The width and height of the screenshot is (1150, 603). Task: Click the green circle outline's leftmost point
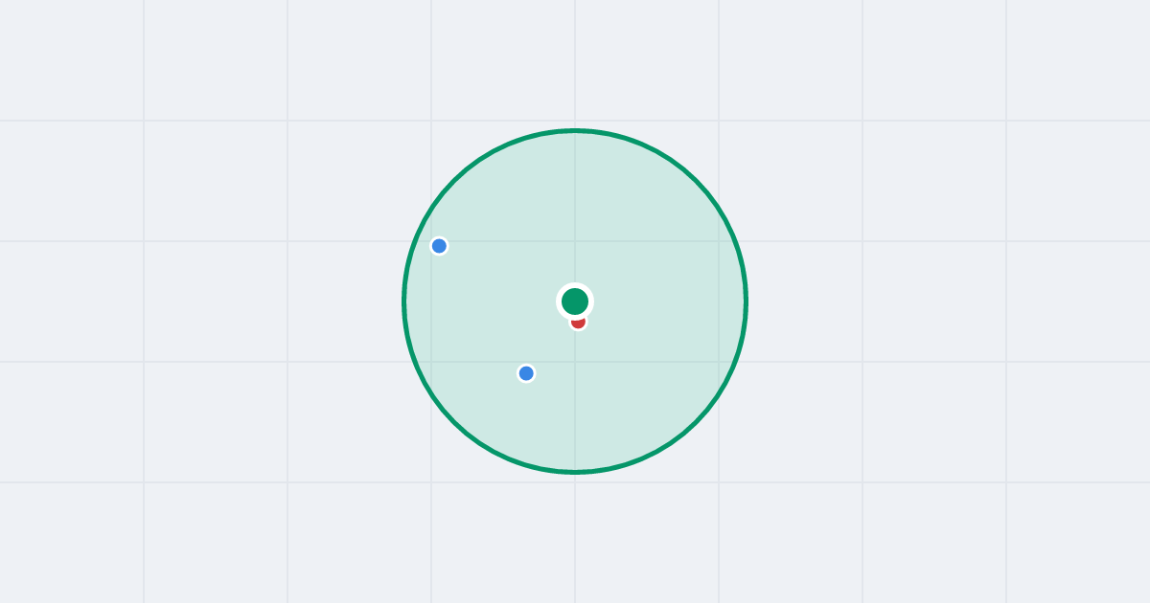(x=404, y=301)
